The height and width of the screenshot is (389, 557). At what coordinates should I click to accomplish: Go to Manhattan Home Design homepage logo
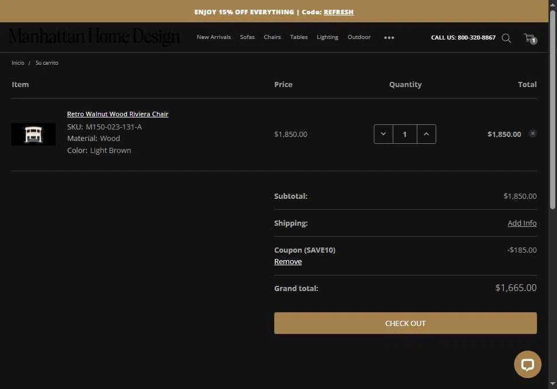coord(94,37)
